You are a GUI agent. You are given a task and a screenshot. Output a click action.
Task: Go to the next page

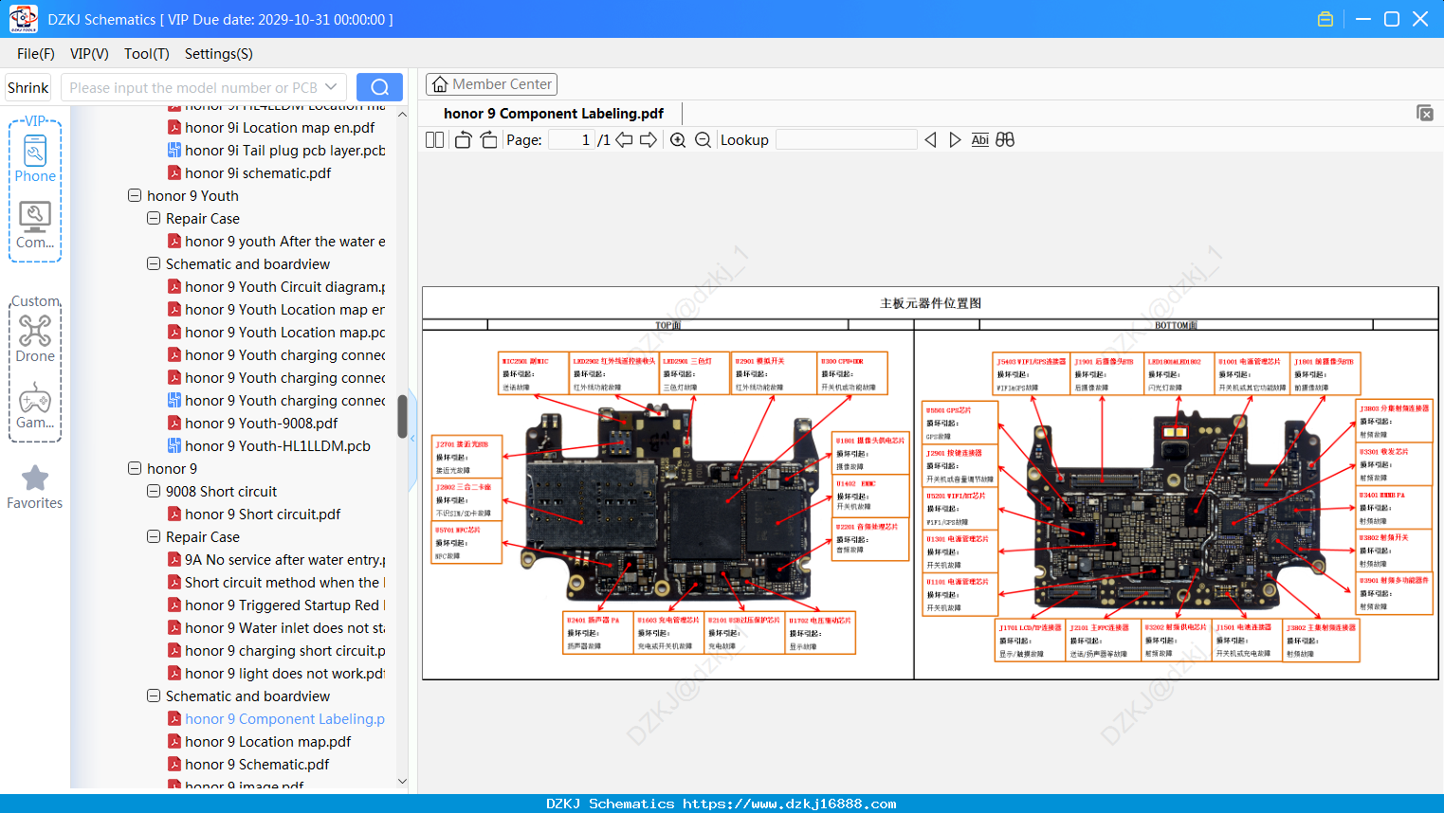tap(649, 140)
